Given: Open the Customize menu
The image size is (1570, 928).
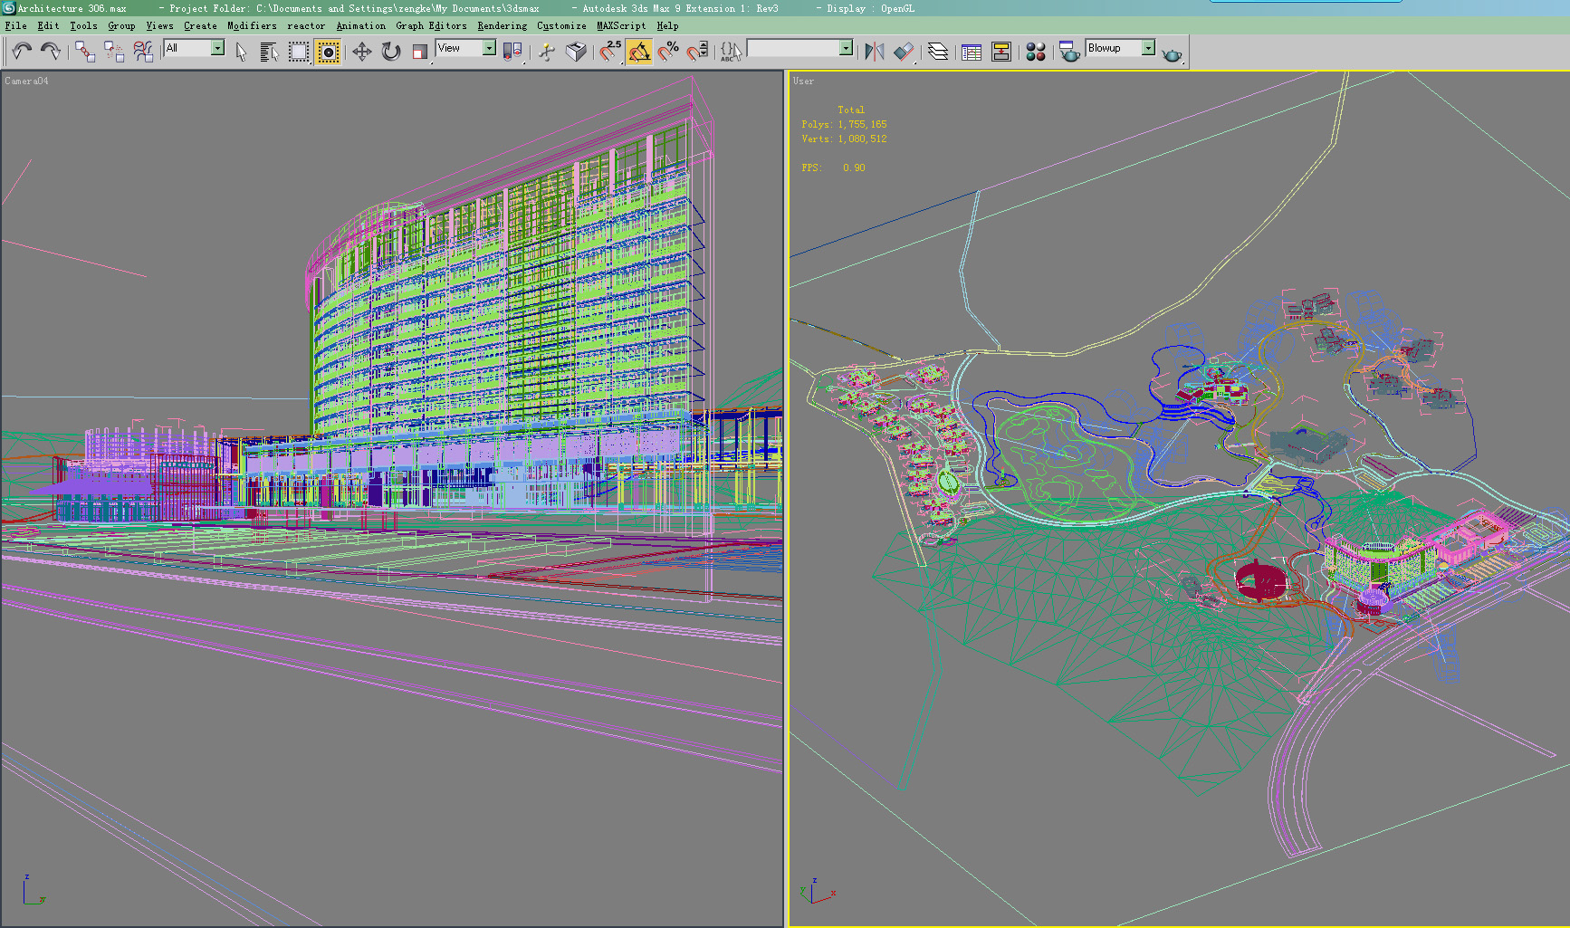Looking at the screenshot, I should pyautogui.click(x=561, y=25).
